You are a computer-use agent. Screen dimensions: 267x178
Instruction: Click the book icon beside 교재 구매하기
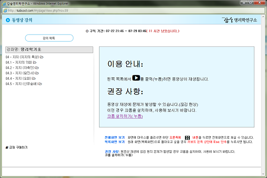7,147
